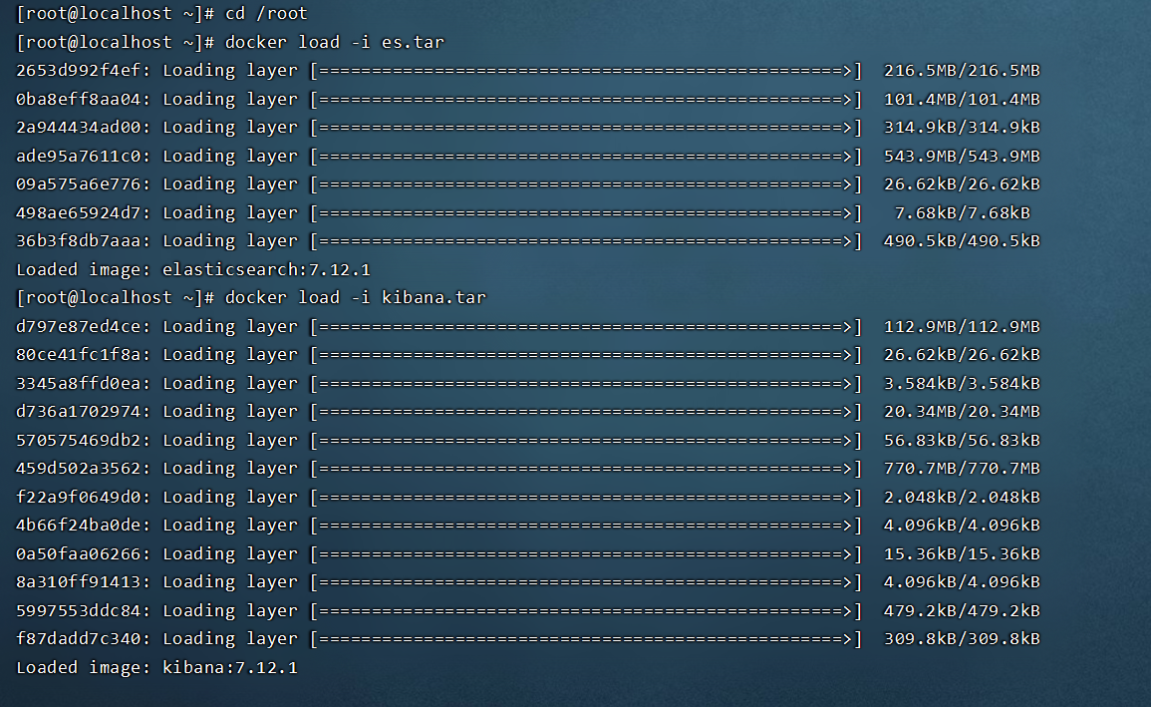
Task: Click the size value 314.9kB/314.9kB
Action: click(962, 127)
